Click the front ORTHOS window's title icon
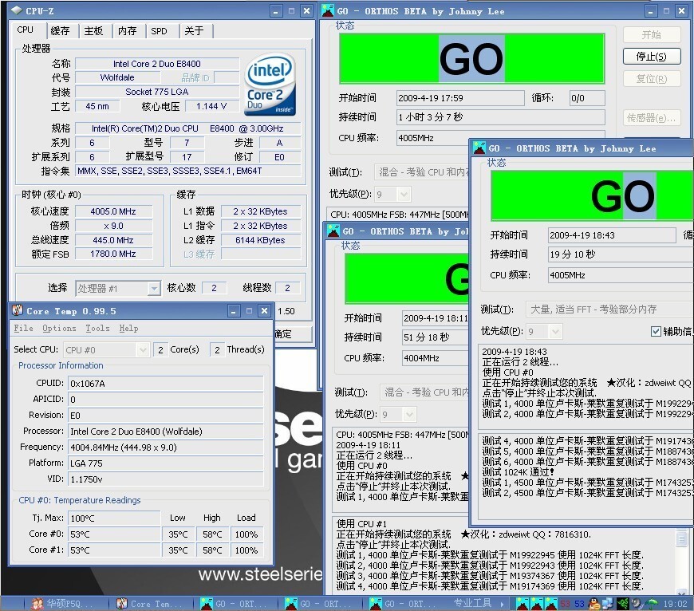694x611 pixels. 479,148
